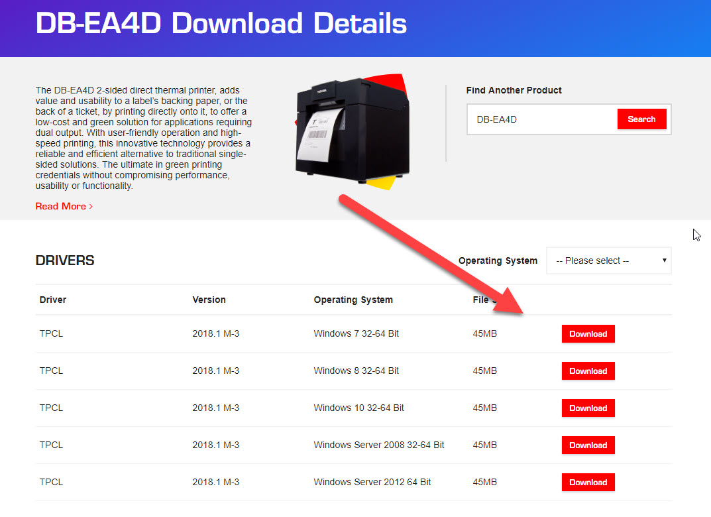This screenshot has width=711, height=517.
Task: Click the TPCL driver name for Windows 8
Action: point(51,371)
